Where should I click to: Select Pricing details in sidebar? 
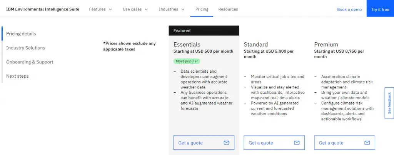click(x=21, y=34)
